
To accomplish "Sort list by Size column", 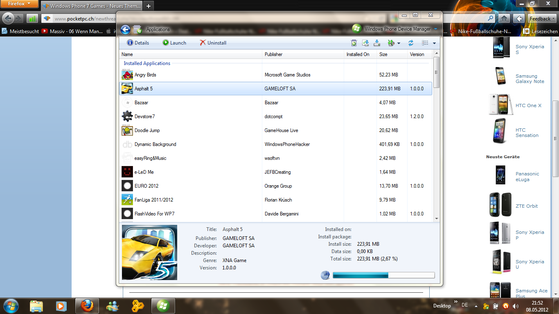I will click(392, 54).
